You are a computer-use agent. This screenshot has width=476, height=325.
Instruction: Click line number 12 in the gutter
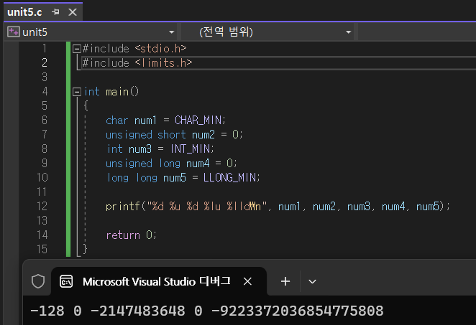tap(42, 207)
